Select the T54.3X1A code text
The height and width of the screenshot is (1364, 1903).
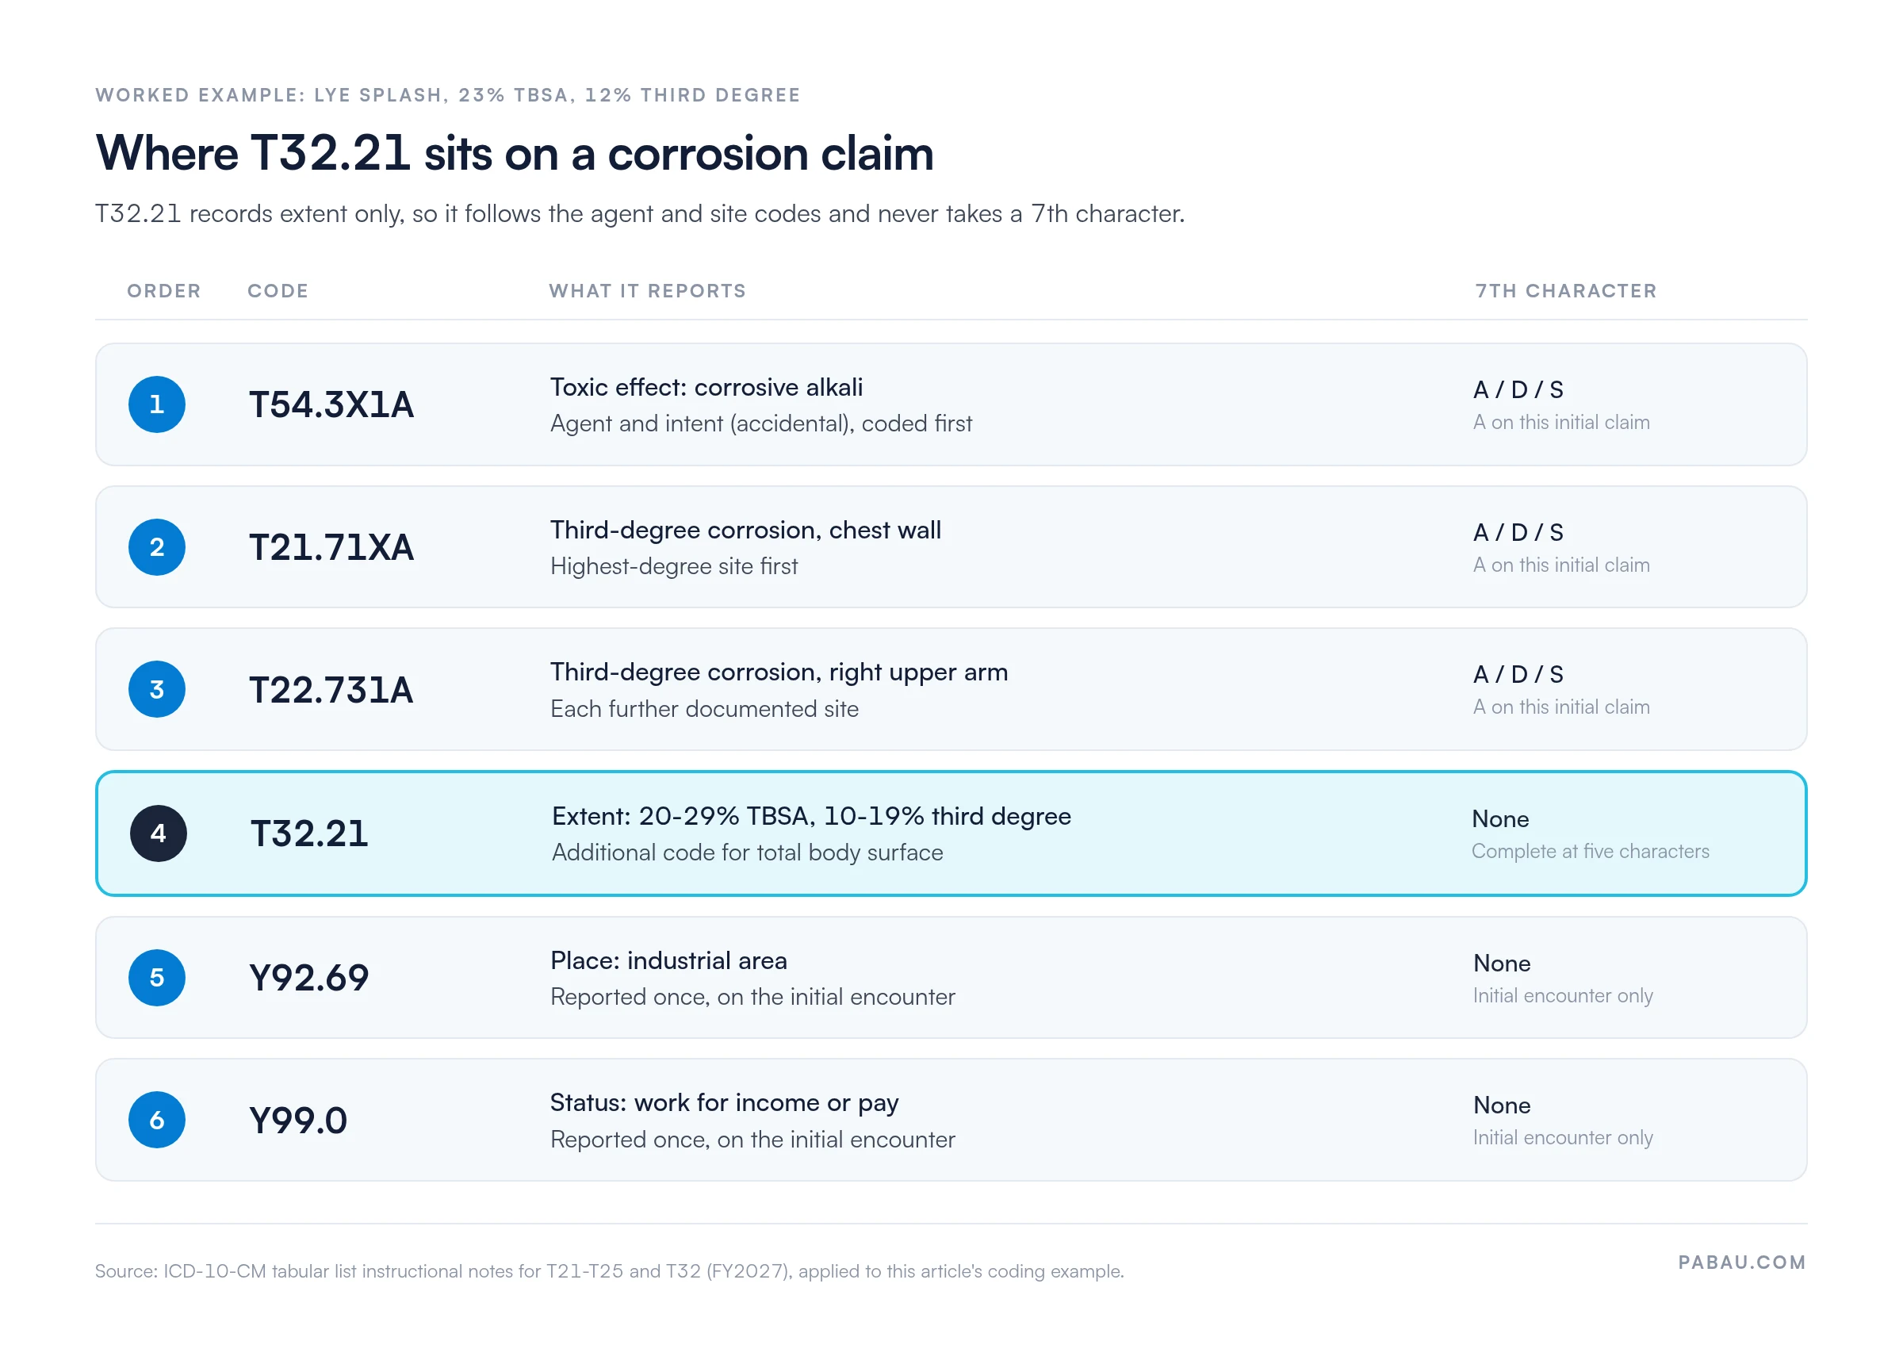331,404
